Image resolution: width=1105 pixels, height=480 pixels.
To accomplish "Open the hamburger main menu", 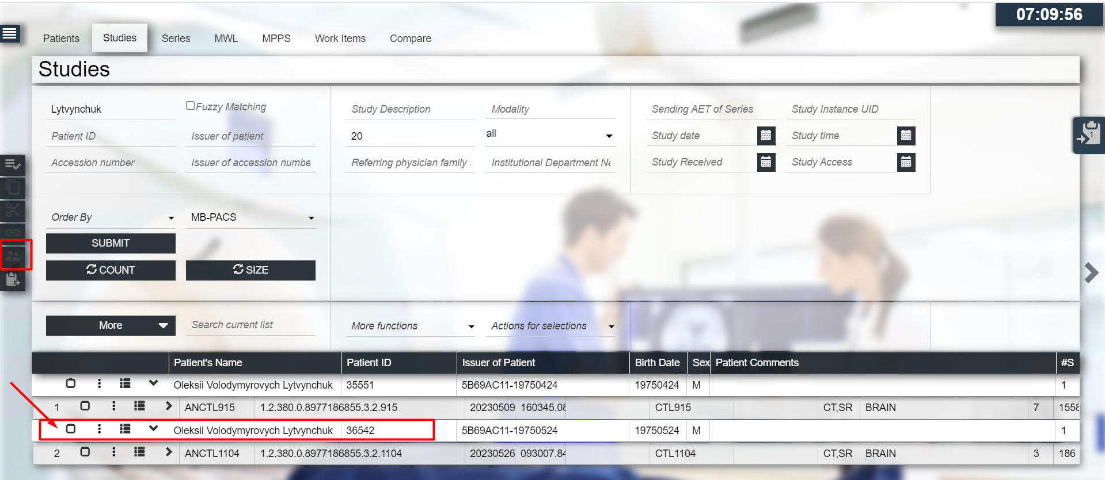I will (x=10, y=33).
